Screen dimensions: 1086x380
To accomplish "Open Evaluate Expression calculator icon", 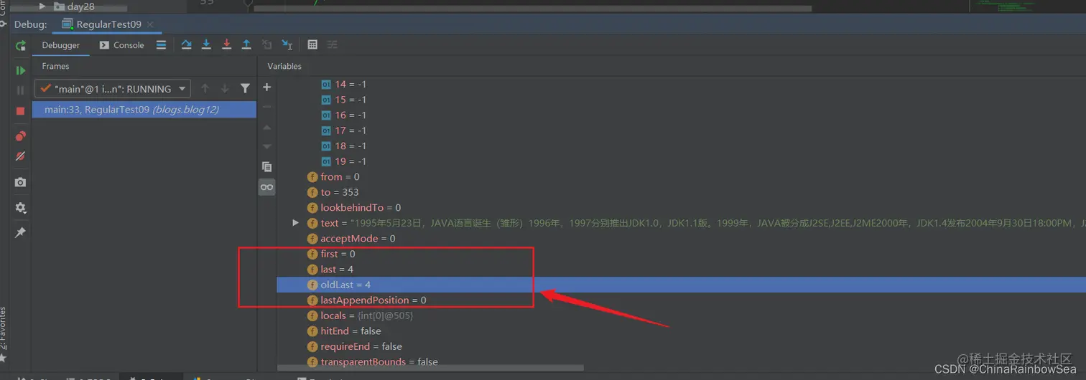I will [312, 44].
